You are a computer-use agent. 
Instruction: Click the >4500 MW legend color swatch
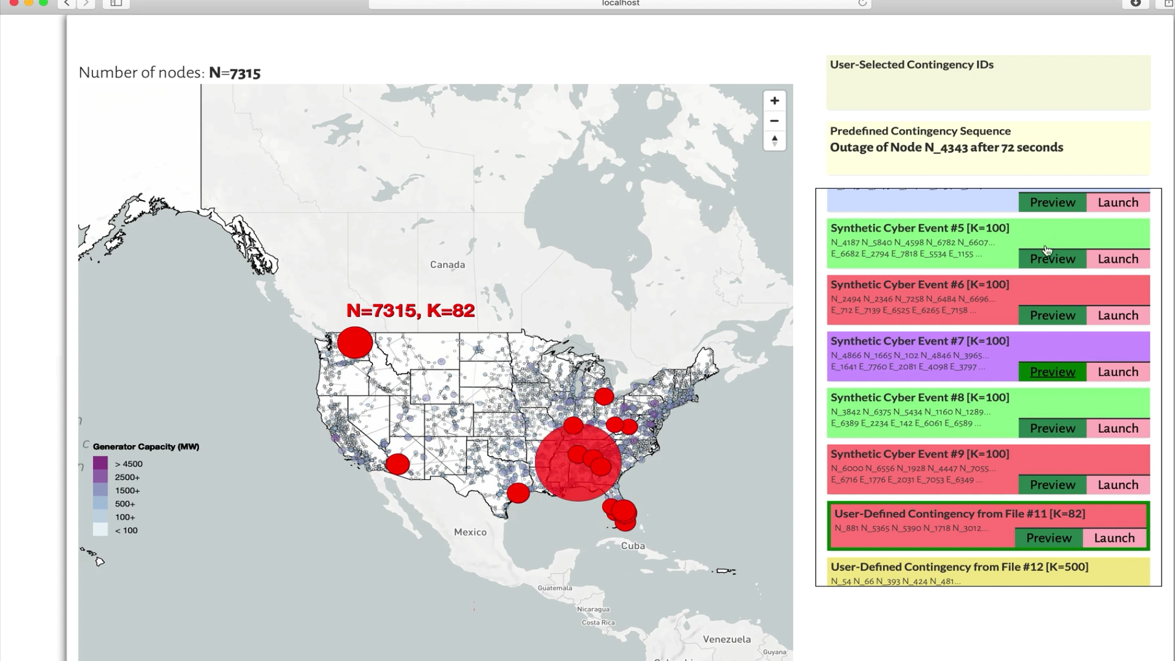click(x=100, y=464)
